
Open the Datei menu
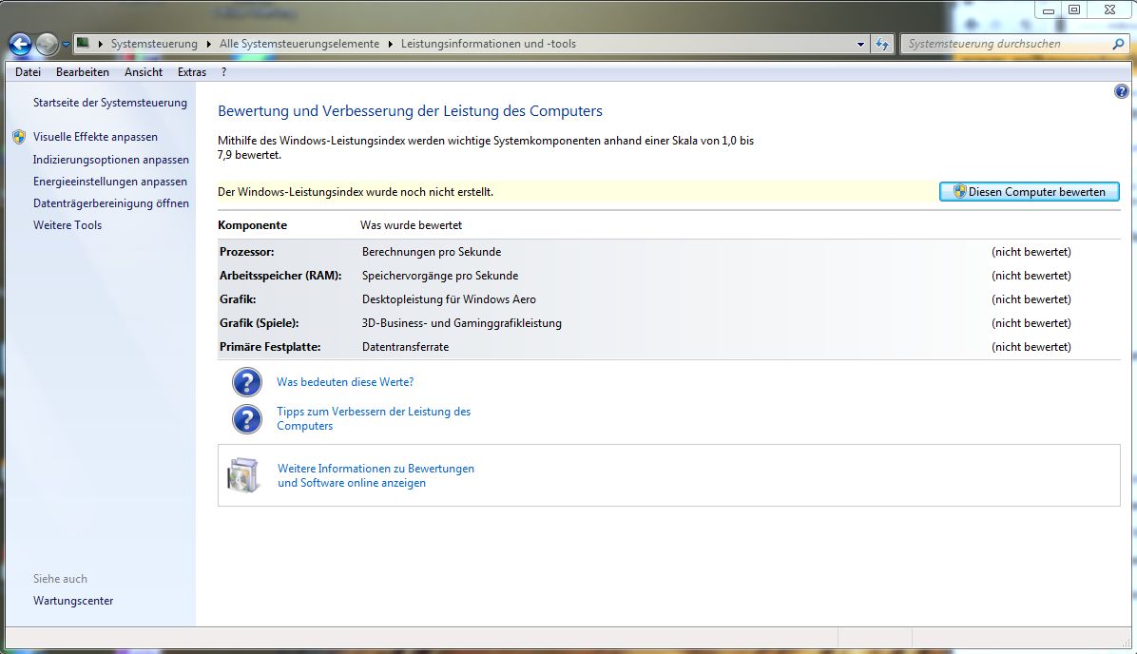coord(28,72)
